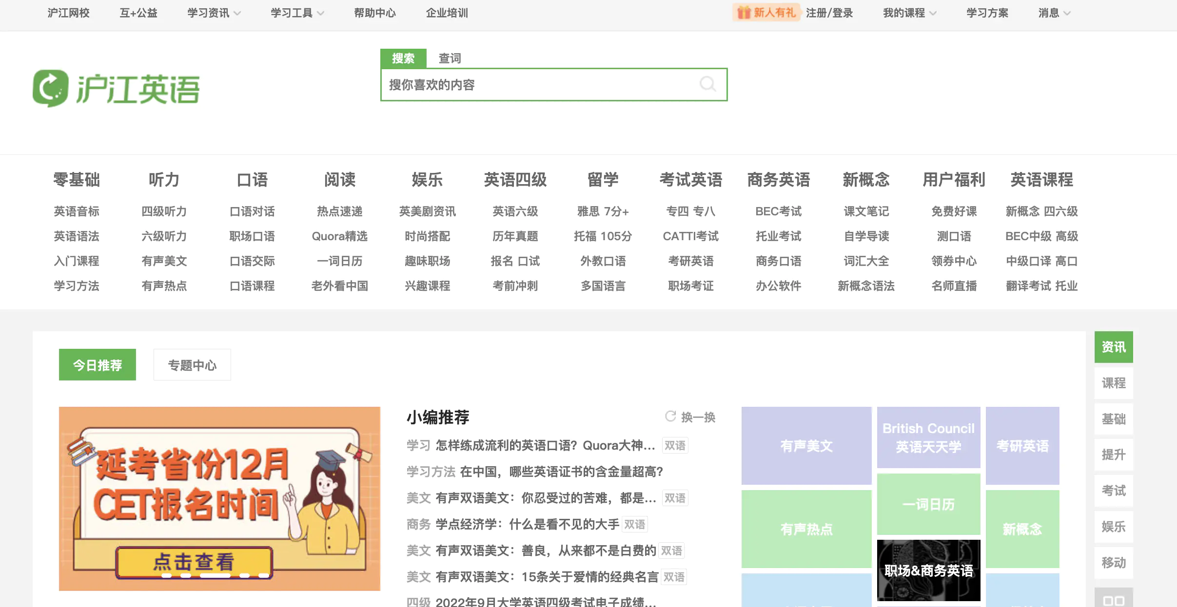Open the 留学 category
The height and width of the screenshot is (607, 1177).
(603, 180)
